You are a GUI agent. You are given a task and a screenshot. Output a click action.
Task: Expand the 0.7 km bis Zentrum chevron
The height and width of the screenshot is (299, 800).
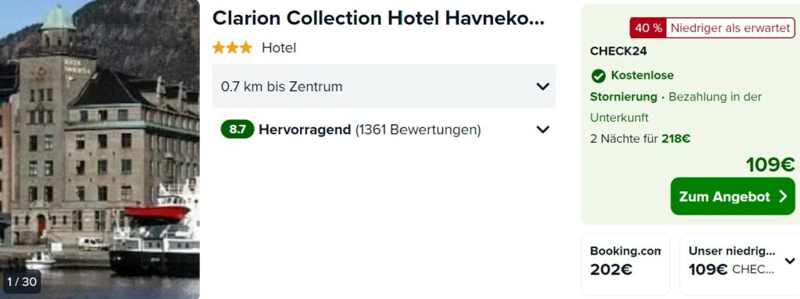tap(543, 86)
